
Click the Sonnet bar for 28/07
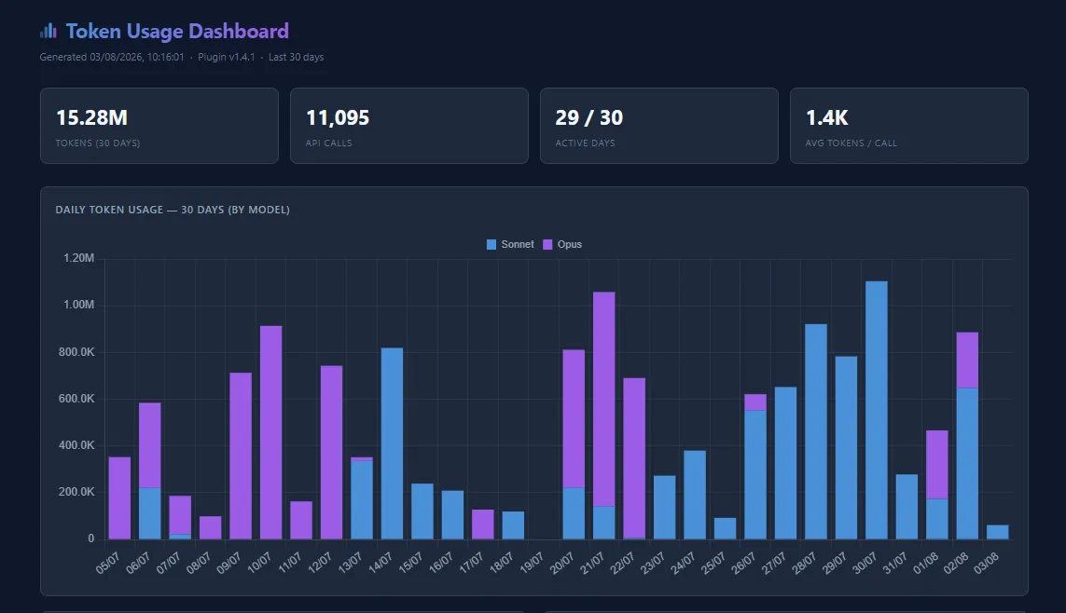(816, 431)
